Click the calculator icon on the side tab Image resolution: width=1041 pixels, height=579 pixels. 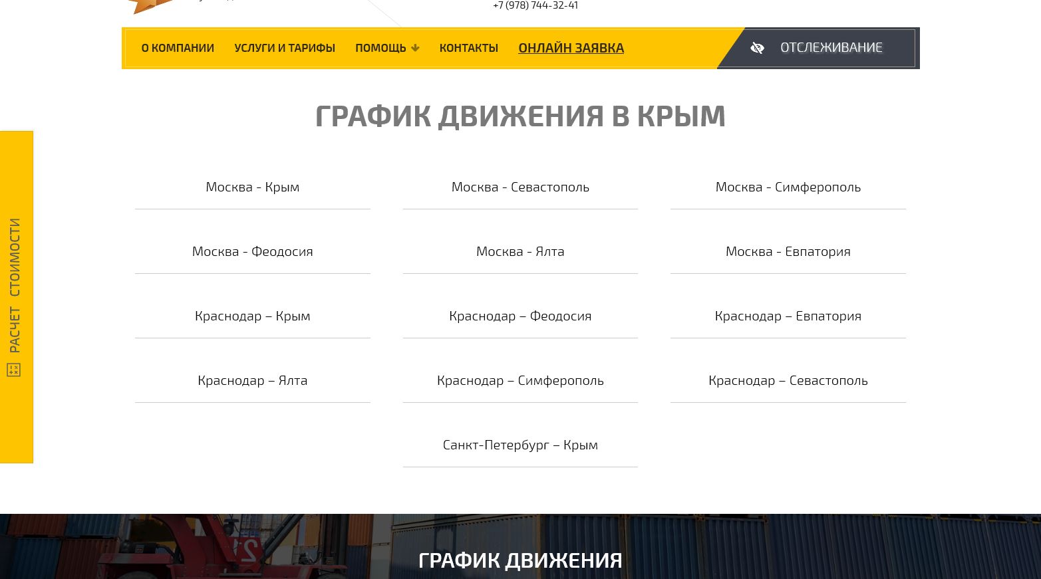[x=14, y=370]
